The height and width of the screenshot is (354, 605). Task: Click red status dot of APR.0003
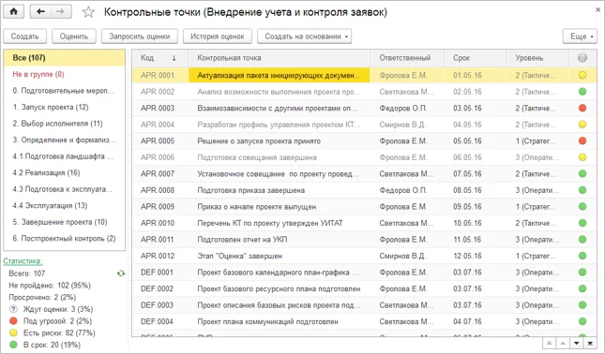pyautogui.click(x=582, y=108)
